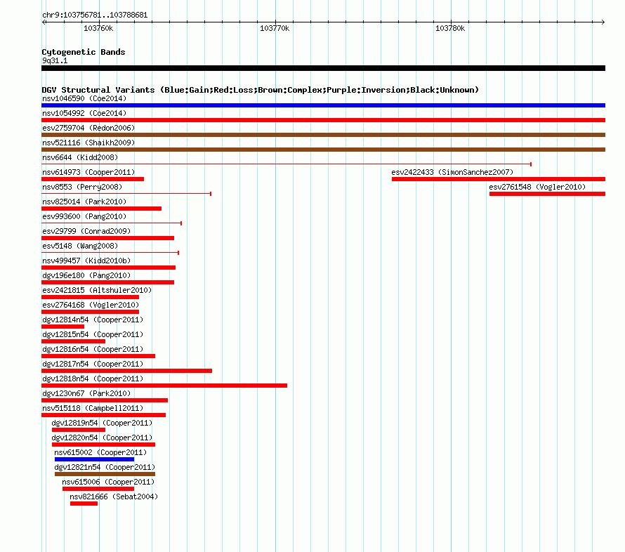Click esv2422433 (SimonSanchez2007) variant label
The image size is (625, 552).
pos(452,172)
